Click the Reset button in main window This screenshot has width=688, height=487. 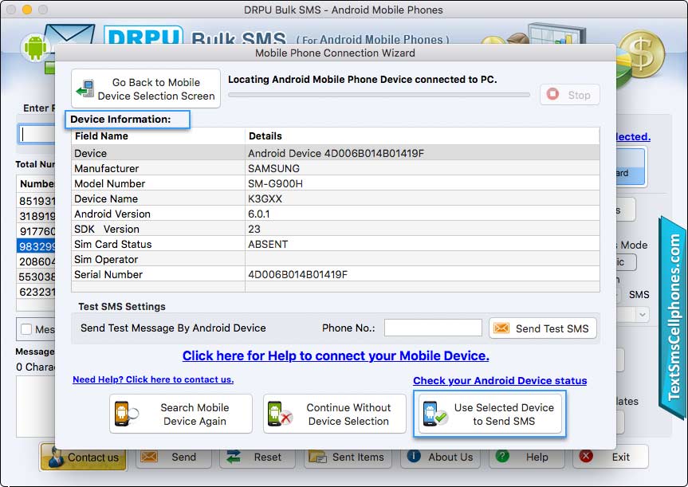(258, 457)
